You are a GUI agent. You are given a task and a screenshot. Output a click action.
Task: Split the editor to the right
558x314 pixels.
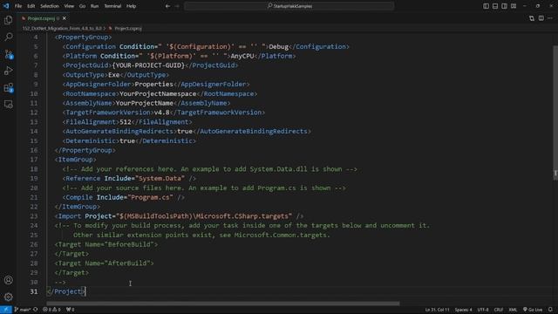[541, 18]
